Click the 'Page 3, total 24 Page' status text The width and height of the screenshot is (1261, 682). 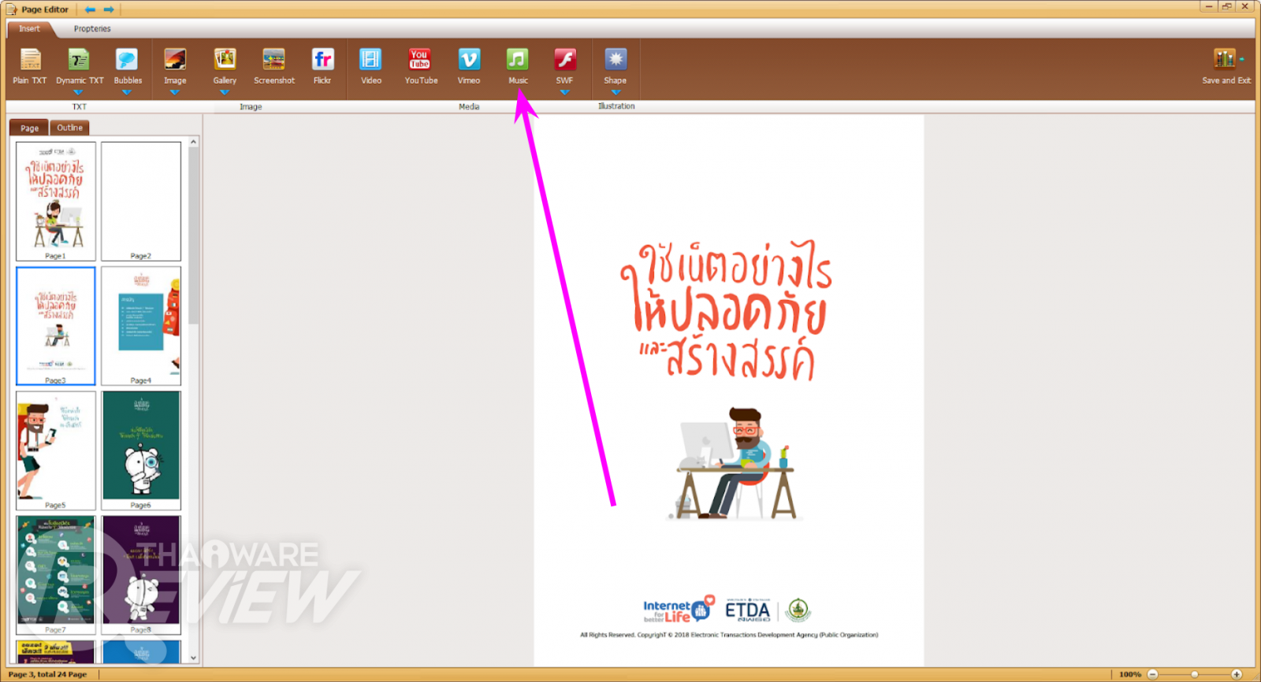(47, 675)
